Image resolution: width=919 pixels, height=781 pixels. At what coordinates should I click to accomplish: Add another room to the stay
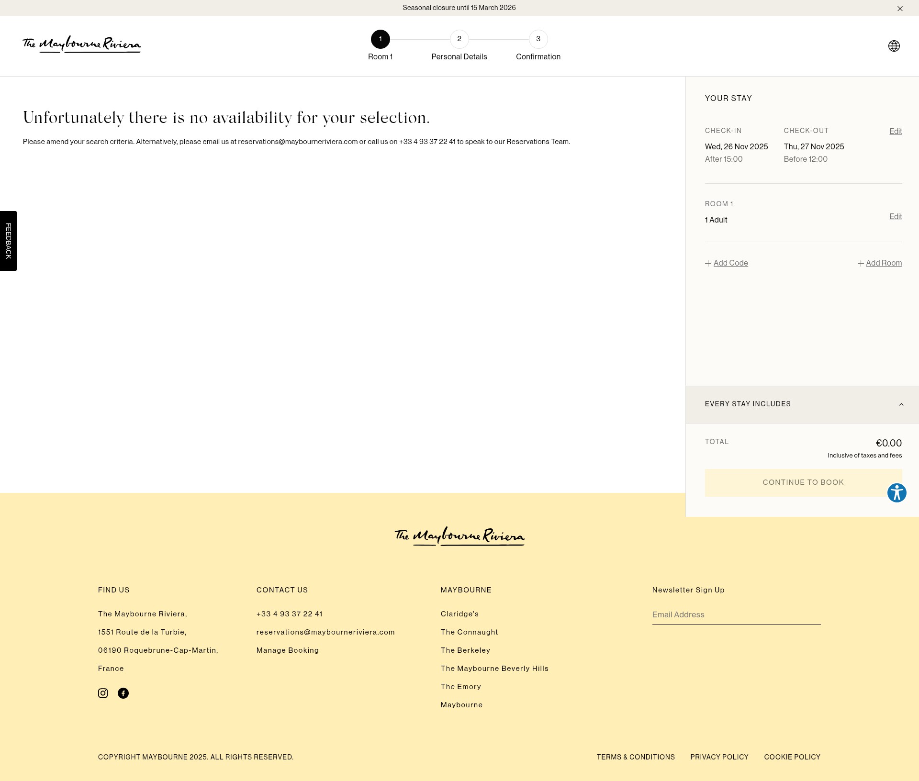pos(880,263)
